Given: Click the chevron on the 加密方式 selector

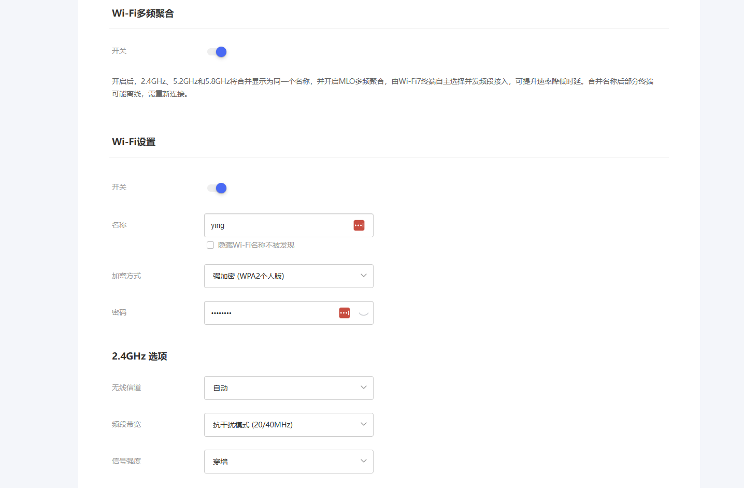Looking at the screenshot, I should (363, 276).
